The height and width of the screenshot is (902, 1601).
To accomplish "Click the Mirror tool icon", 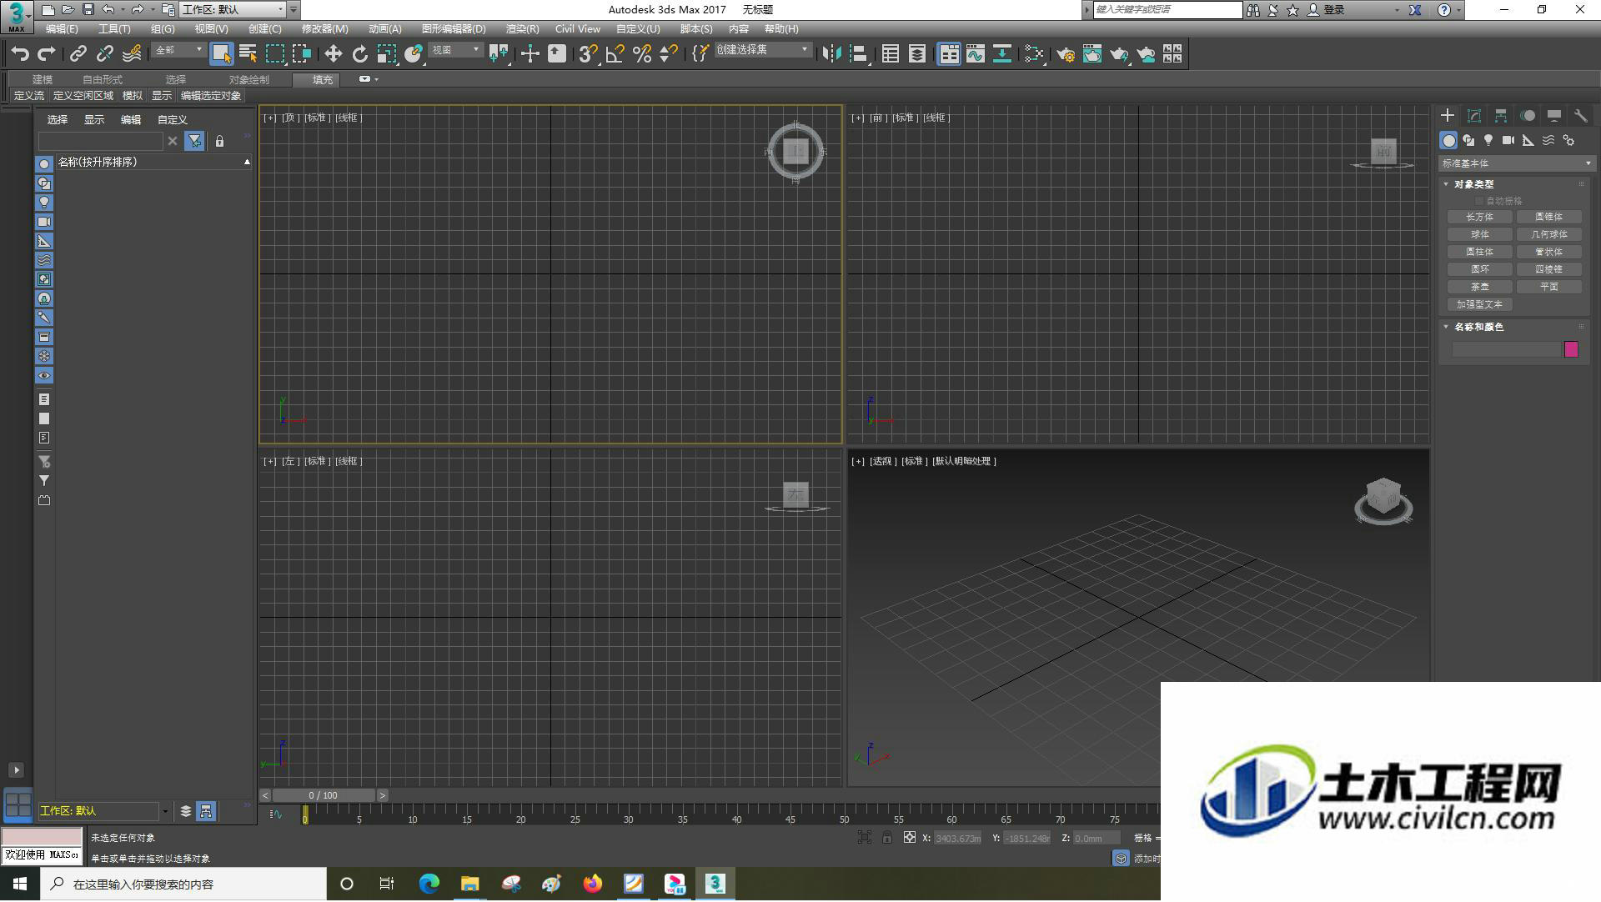I will (831, 54).
